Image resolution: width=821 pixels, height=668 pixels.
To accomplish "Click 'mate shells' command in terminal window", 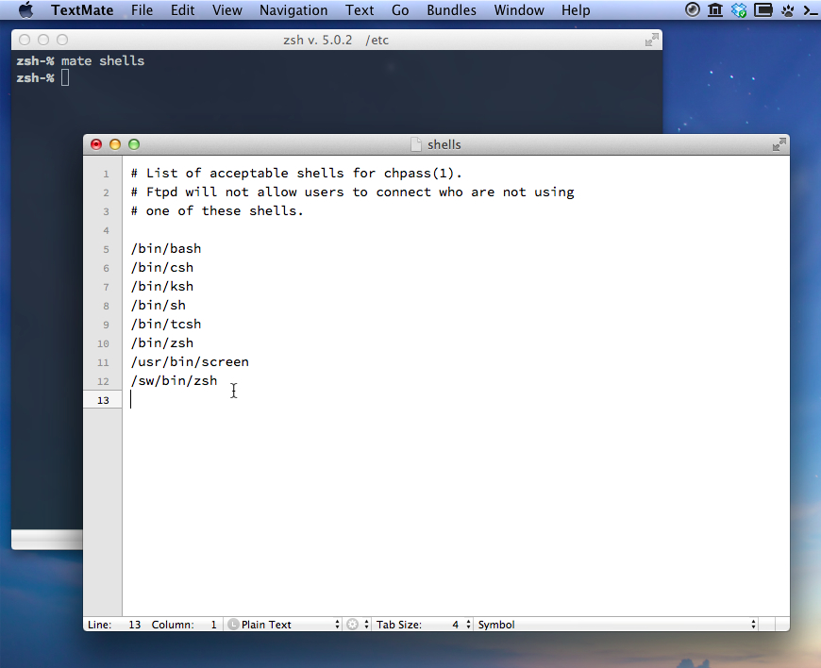I will pyautogui.click(x=103, y=60).
